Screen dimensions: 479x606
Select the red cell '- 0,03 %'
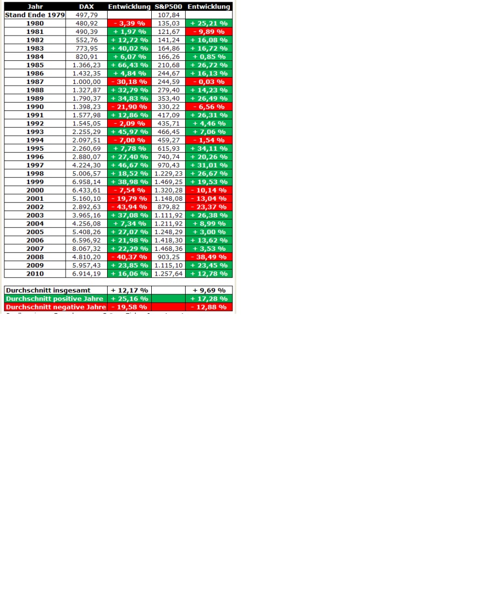[x=209, y=82]
